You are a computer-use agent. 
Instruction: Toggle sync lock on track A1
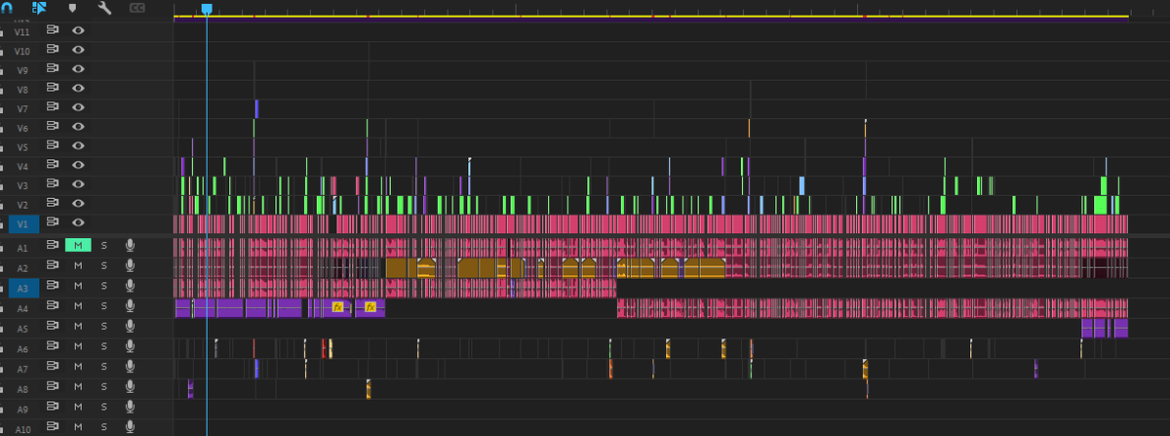coord(54,246)
